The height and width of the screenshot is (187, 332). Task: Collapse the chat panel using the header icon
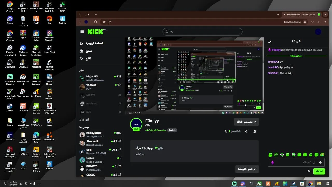click(269, 42)
